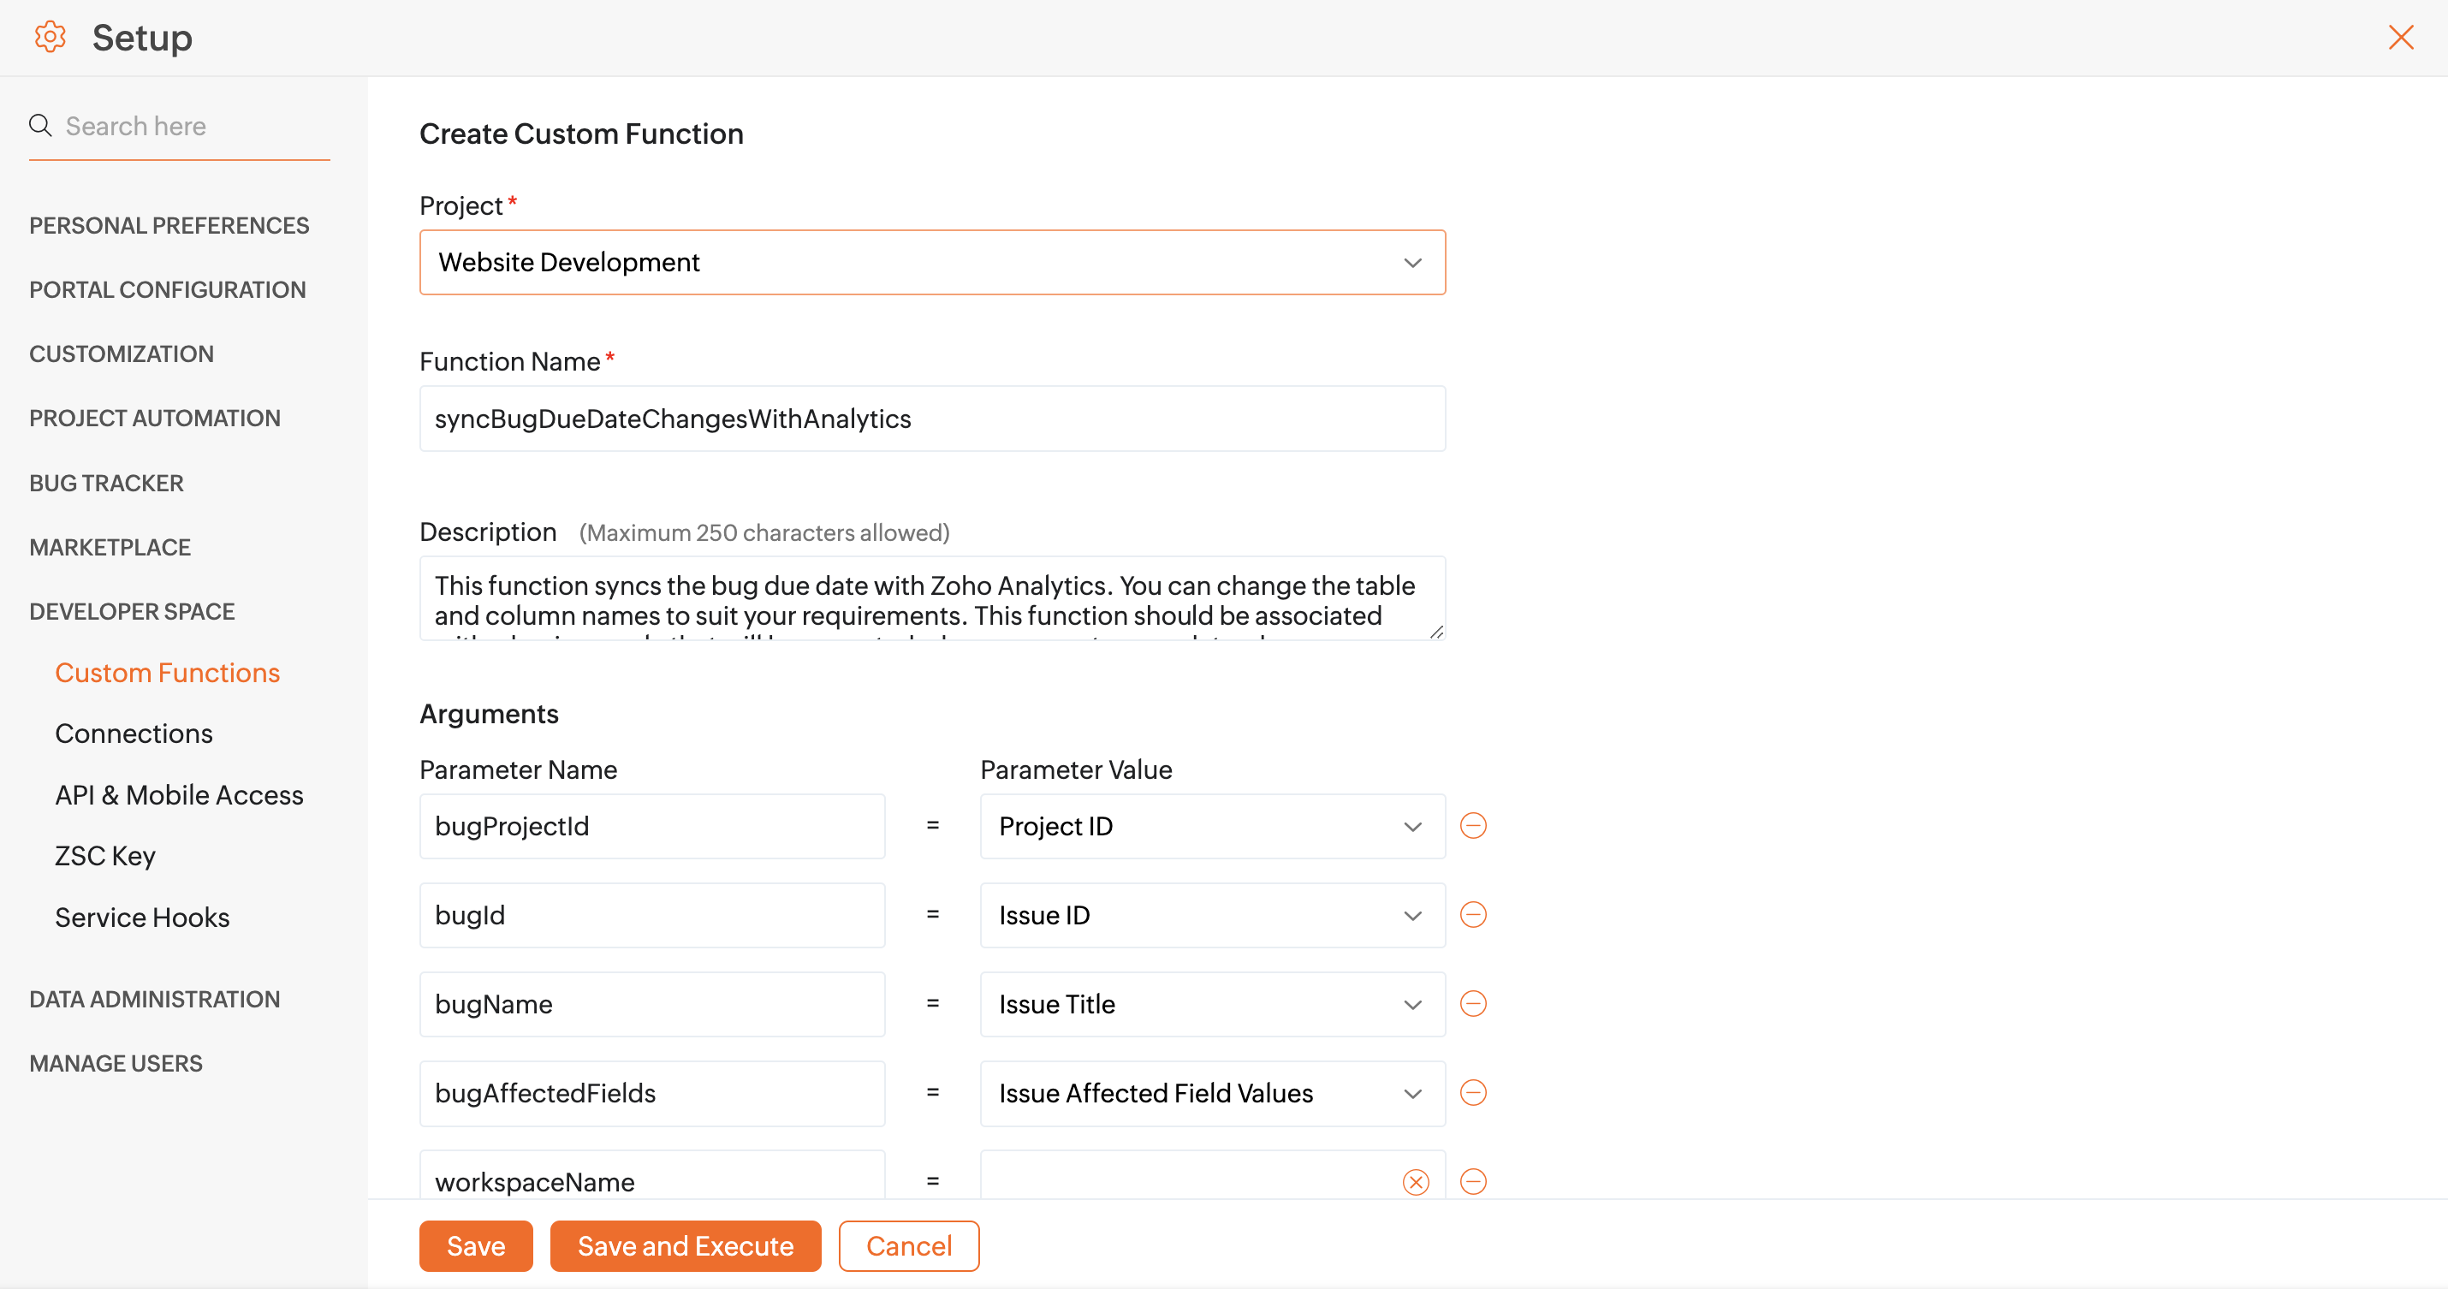Image resolution: width=2448 pixels, height=1289 pixels.
Task: Click the Function Name input field
Action: pyautogui.click(x=931, y=419)
